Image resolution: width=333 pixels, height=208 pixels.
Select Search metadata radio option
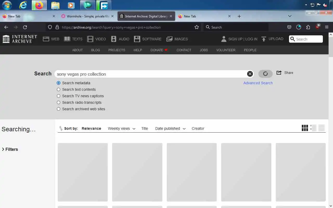(x=59, y=83)
